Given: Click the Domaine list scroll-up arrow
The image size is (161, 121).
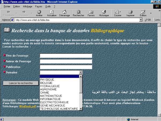Looking at the screenshot, I should [81, 76].
